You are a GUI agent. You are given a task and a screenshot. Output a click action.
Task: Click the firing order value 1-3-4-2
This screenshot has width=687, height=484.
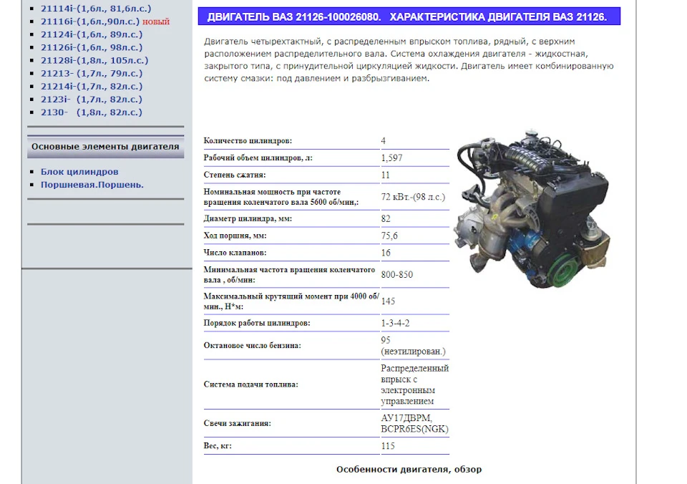coord(395,323)
